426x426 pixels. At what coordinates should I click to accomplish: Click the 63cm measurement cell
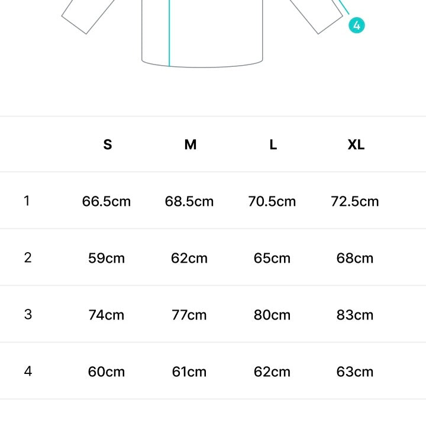(355, 372)
